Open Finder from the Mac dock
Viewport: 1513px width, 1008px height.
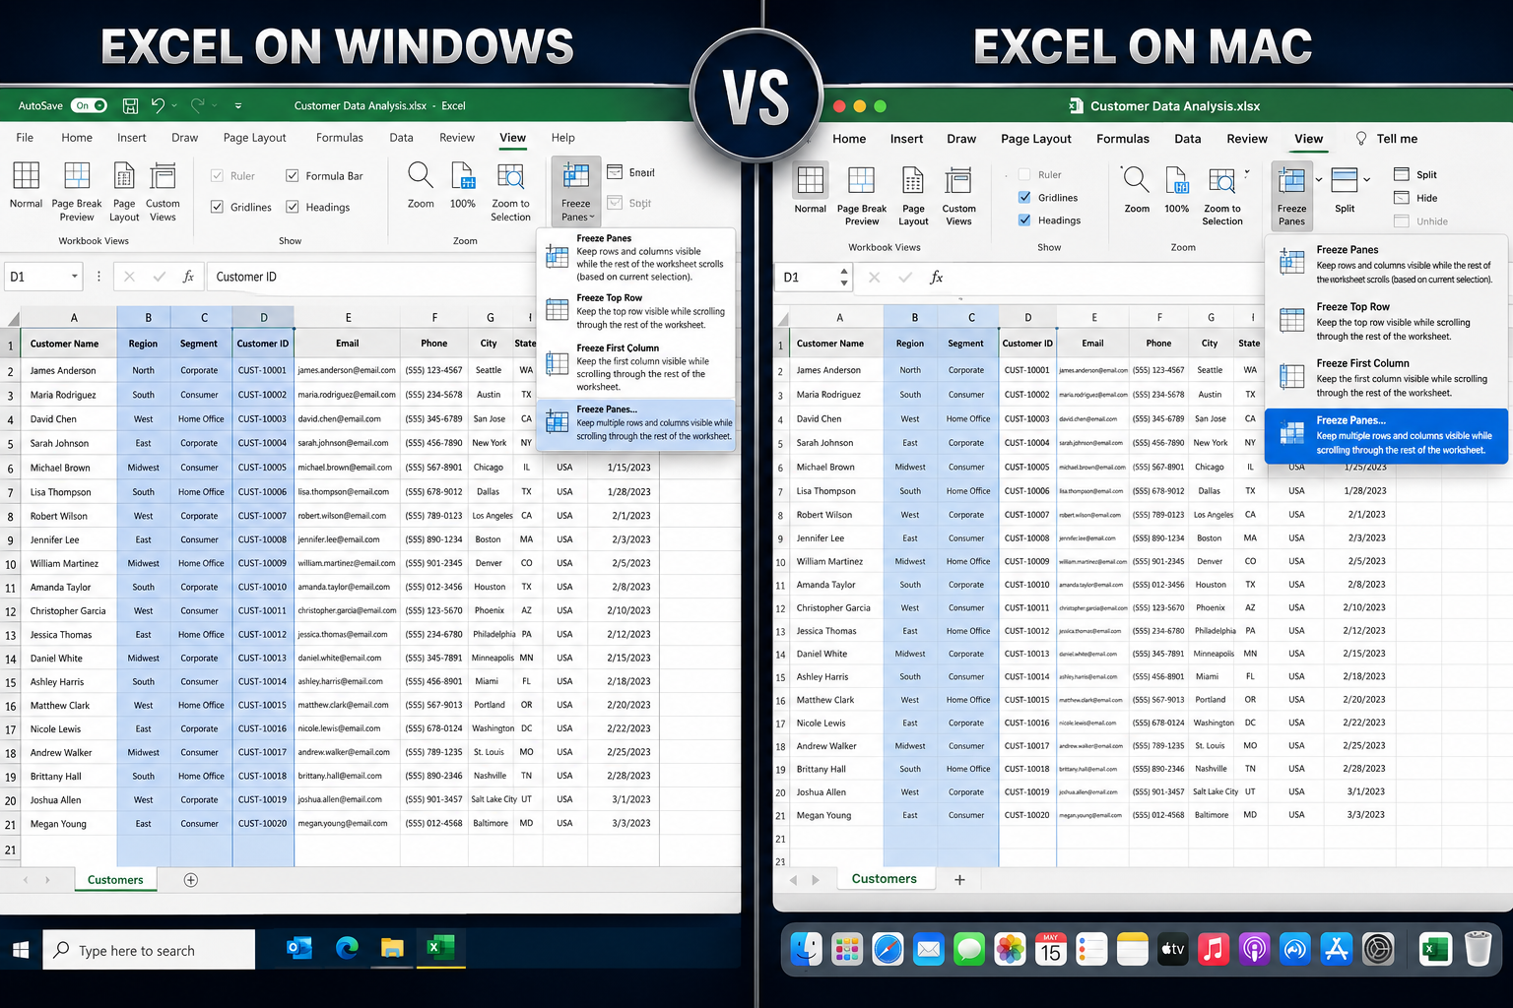pyautogui.click(x=807, y=949)
